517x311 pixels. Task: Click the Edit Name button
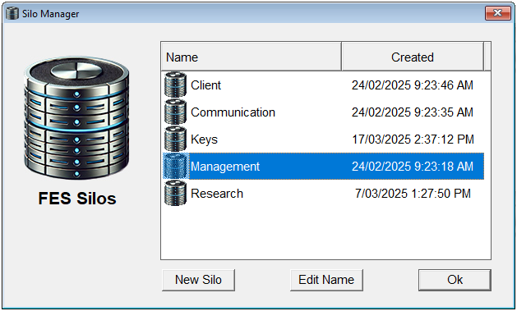[x=326, y=280]
